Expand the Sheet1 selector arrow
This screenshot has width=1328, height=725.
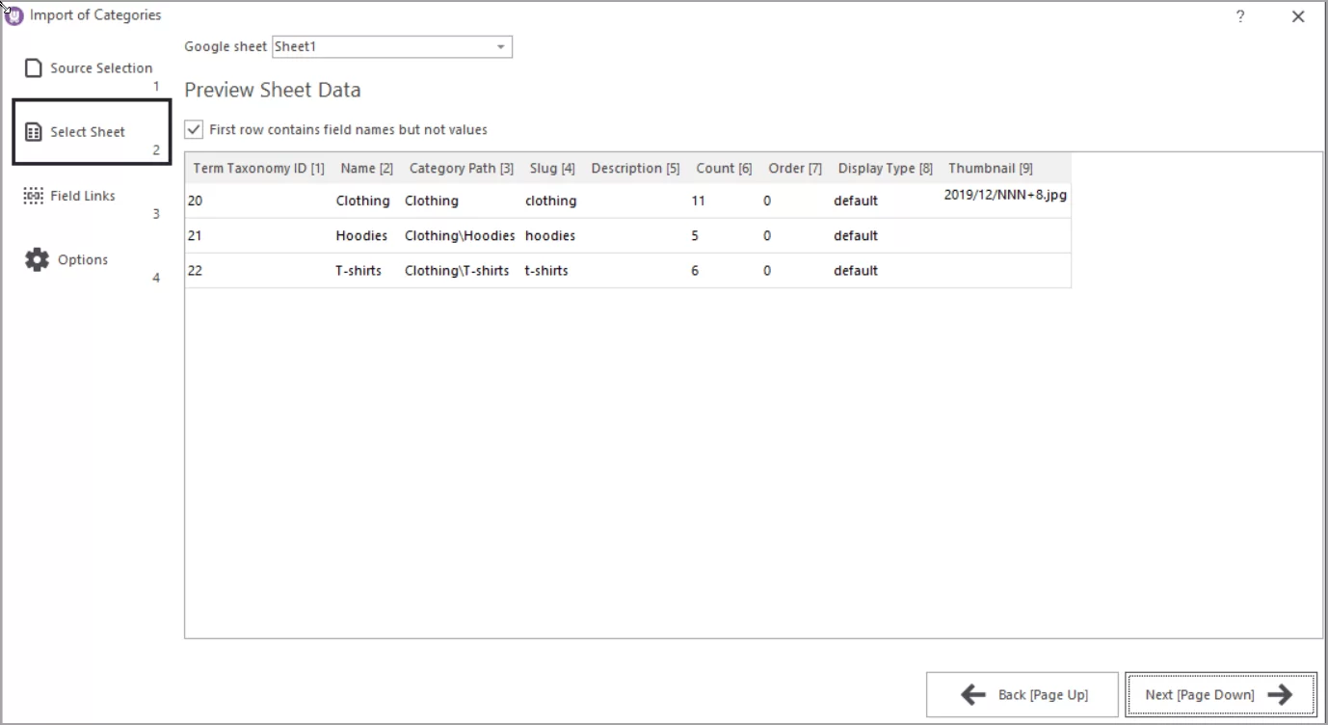tap(500, 46)
